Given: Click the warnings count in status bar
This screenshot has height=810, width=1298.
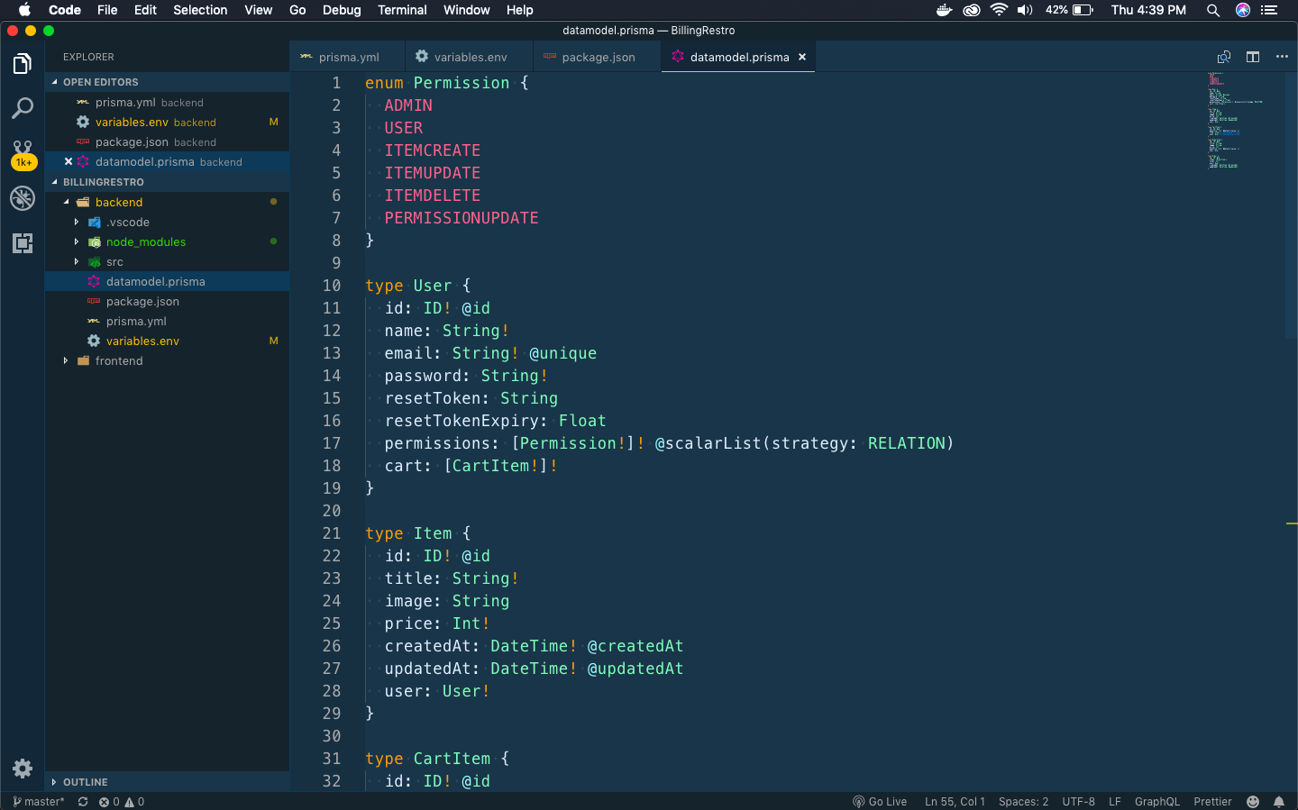Looking at the screenshot, I should 134,802.
